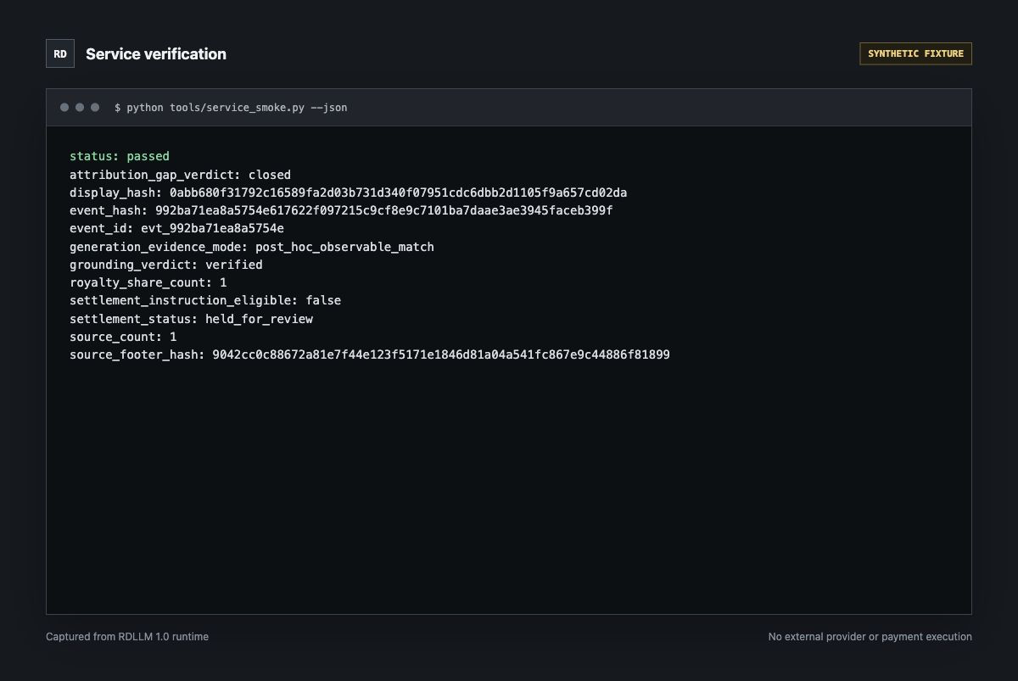
Task: Click the grounding_verdict: verified line
Action: (x=166, y=265)
